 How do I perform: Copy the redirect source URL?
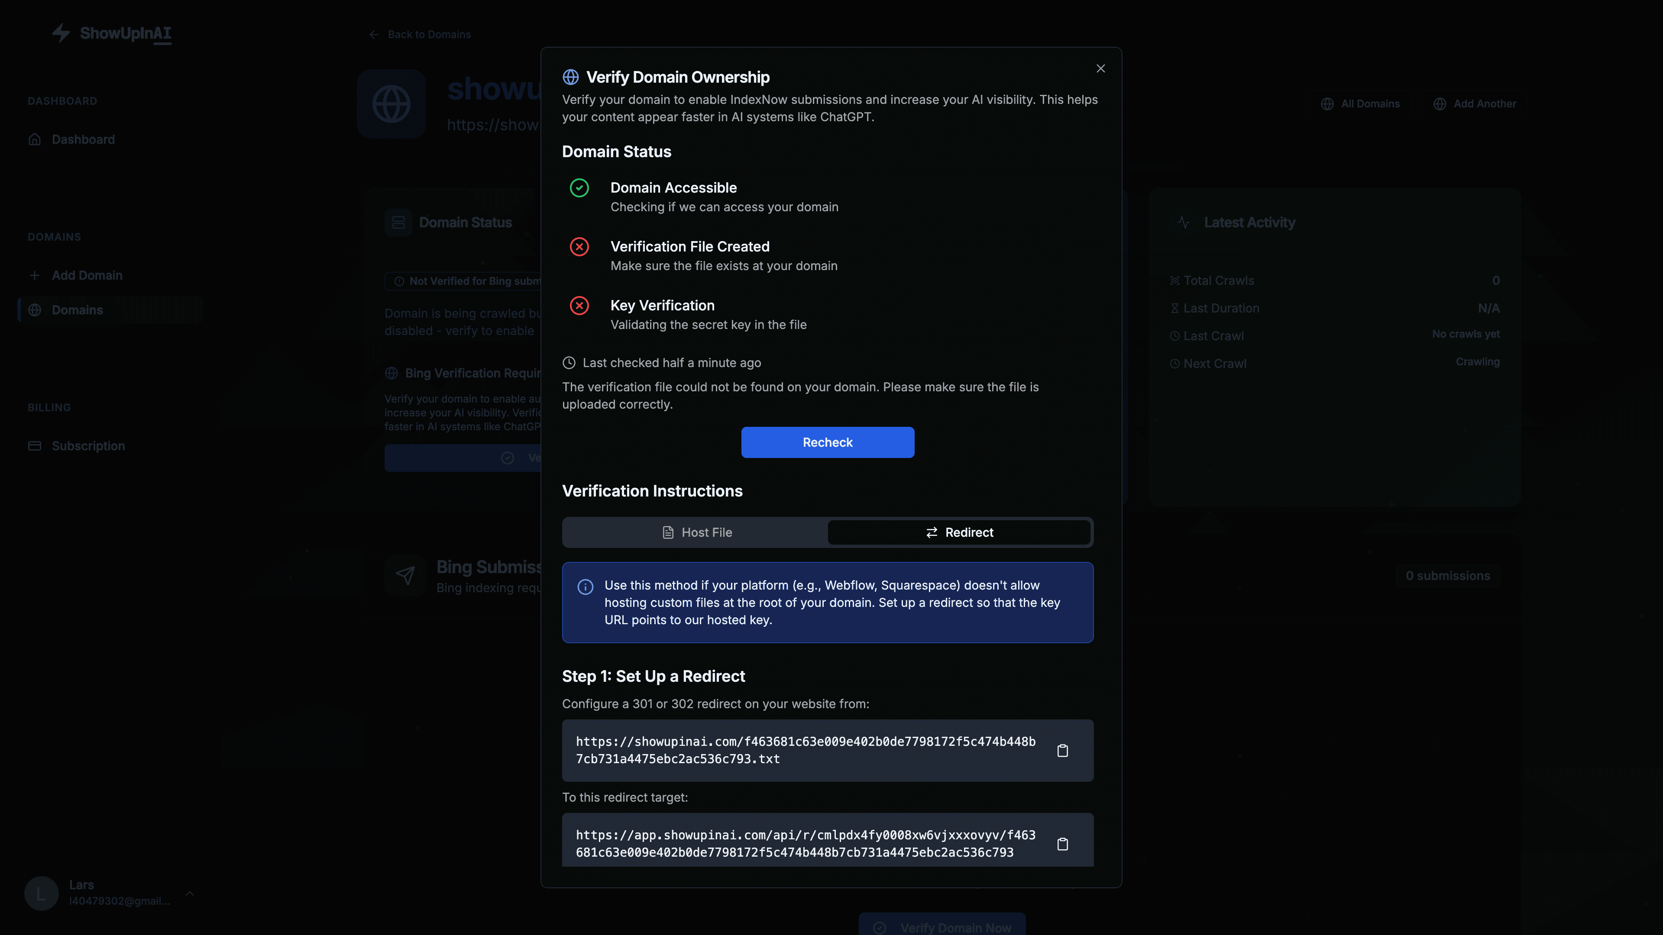point(1063,751)
